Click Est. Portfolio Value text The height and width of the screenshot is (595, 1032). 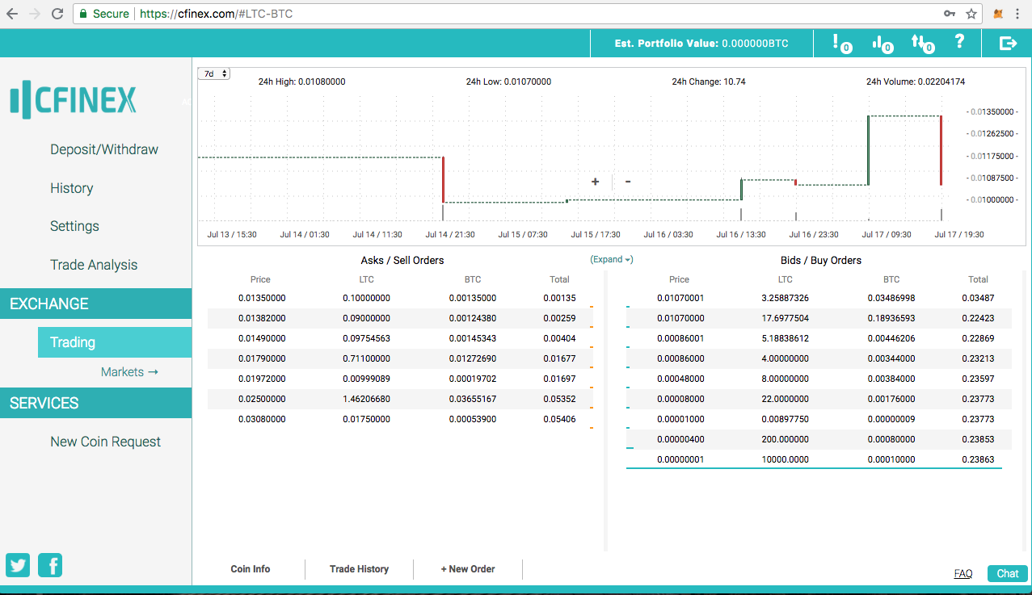[x=701, y=44]
